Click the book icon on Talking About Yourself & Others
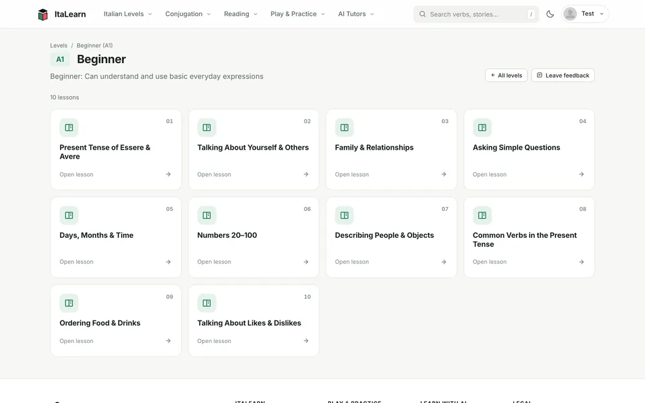The height and width of the screenshot is (403, 645). pos(207,128)
